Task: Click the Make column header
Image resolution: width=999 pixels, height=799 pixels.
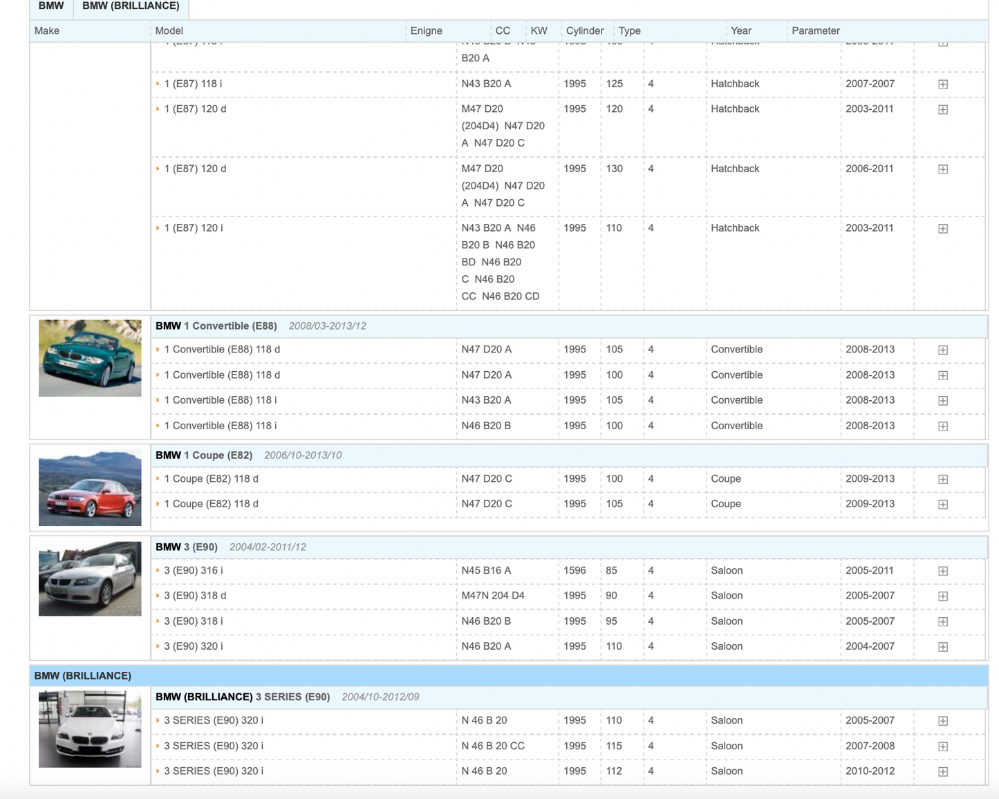Action: click(x=47, y=30)
